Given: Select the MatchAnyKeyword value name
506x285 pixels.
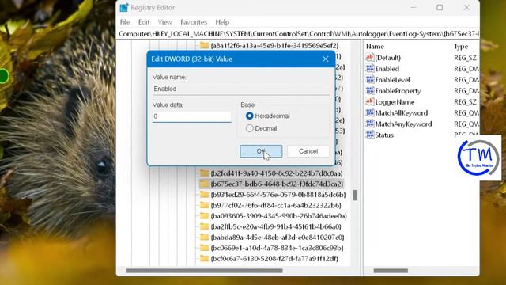Looking at the screenshot, I should [x=403, y=123].
